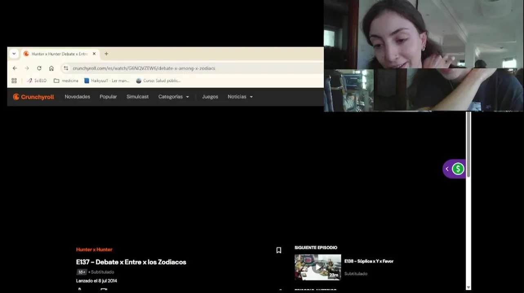Expand the Categorías dropdown
524x293 pixels.
174,97
